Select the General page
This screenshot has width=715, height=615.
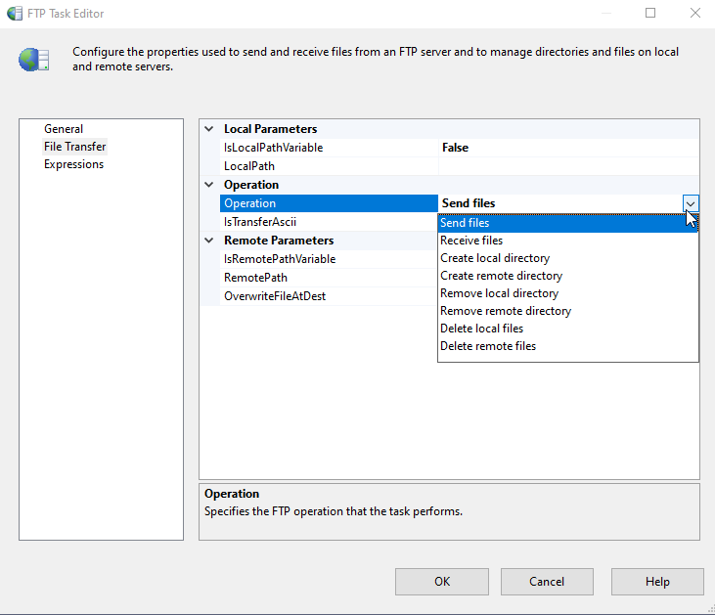point(64,129)
